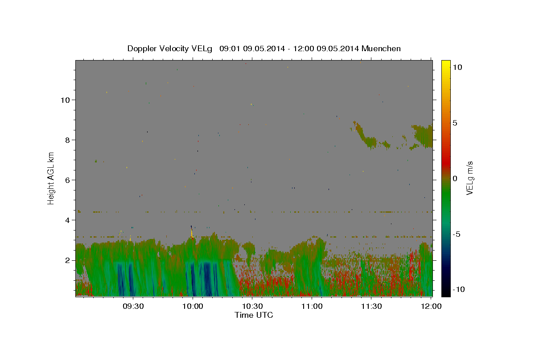Click the colorbar value -10
Screen dimensions: 535x356
click(458, 289)
